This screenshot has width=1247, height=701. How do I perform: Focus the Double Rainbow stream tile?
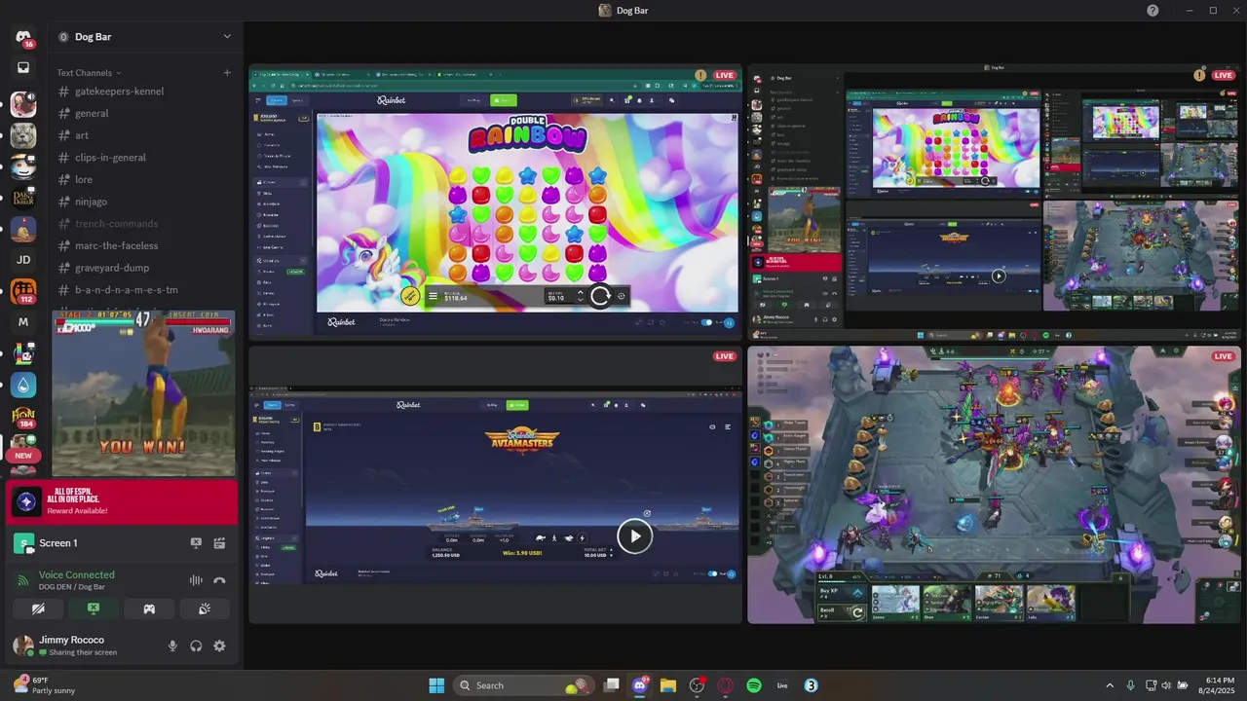495,202
